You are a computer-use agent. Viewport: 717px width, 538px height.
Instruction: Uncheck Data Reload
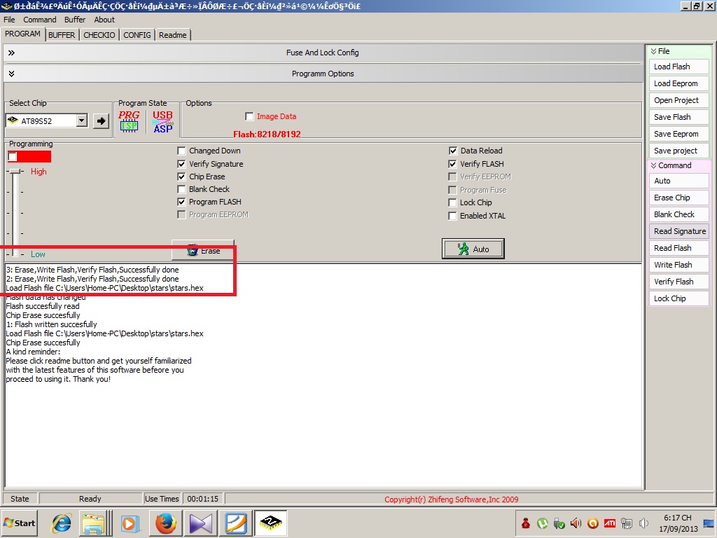tap(453, 151)
